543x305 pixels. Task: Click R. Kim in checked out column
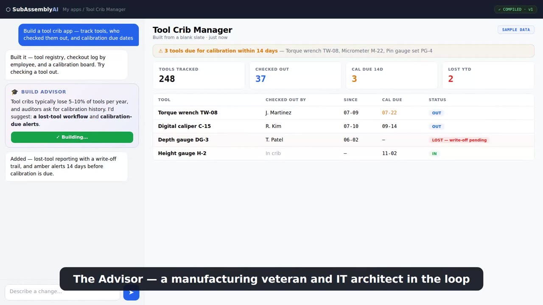(x=274, y=126)
